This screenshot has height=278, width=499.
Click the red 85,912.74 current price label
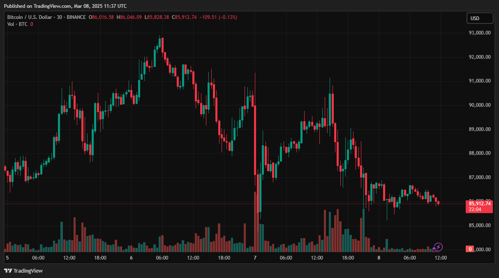[479, 203]
